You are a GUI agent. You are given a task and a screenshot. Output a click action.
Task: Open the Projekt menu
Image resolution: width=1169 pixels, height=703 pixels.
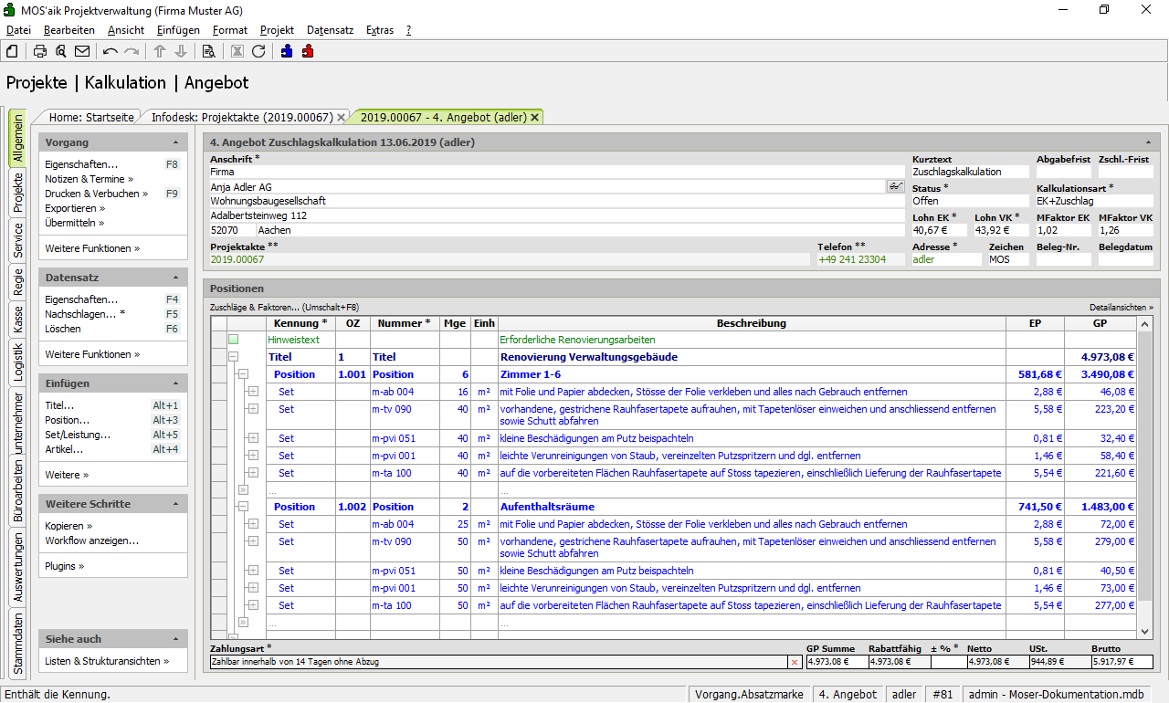(277, 30)
